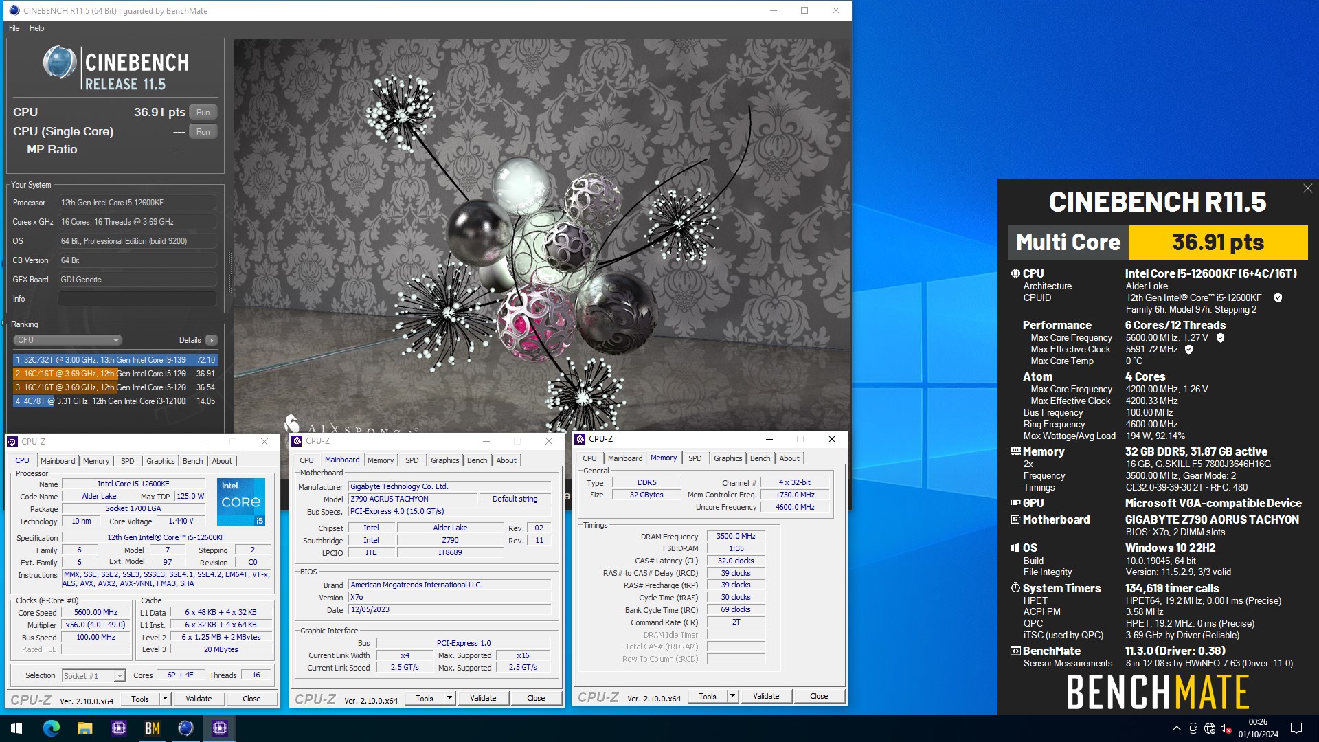The height and width of the screenshot is (742, 1319).
Task: Open the Help menu in Cinebench
Action: pyautogui.click(x=36, y=28)
